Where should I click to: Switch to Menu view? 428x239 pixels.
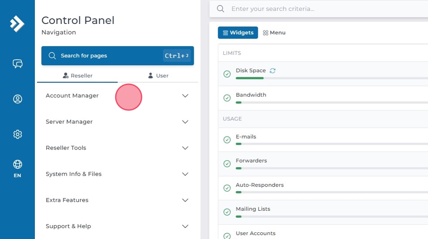pyautogui.click(x=274, y=33)
